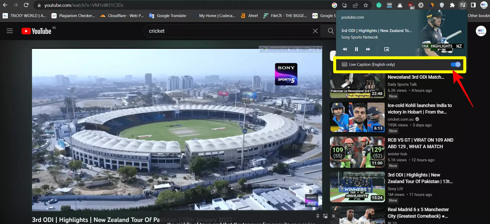This screenshot has height=224, width=490.
Task: Skip to previous track in media popup
Action: pos(345,49)
